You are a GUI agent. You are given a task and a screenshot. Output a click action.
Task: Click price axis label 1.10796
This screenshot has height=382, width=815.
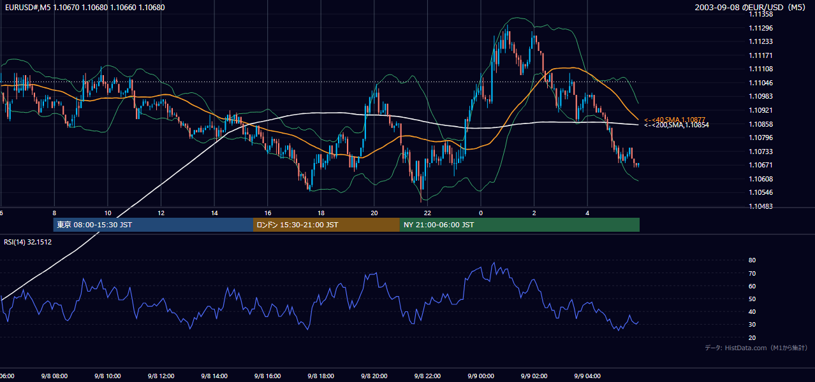(762, 138)
